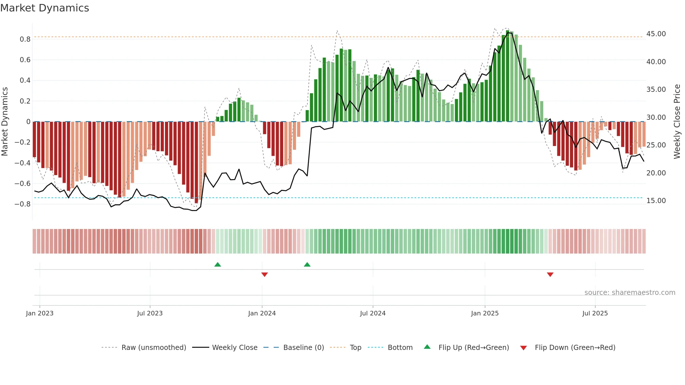Toggle Flip Down (Green→Red) legend entry
Screen dimensions: 685x385
568,347
